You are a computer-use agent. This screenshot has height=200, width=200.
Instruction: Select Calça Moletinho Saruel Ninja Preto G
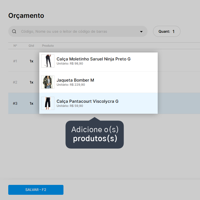[93, 59]
